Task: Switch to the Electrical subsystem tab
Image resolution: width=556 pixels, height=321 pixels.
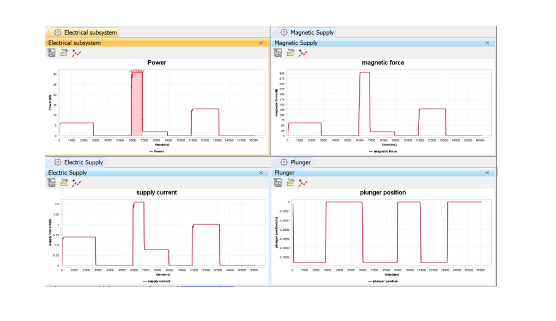Action: click(x=86, y=32)
